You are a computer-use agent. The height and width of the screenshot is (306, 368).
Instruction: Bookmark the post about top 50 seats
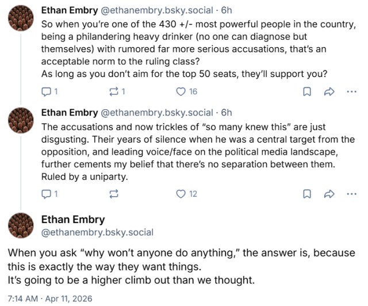click(x=307, y=91)
